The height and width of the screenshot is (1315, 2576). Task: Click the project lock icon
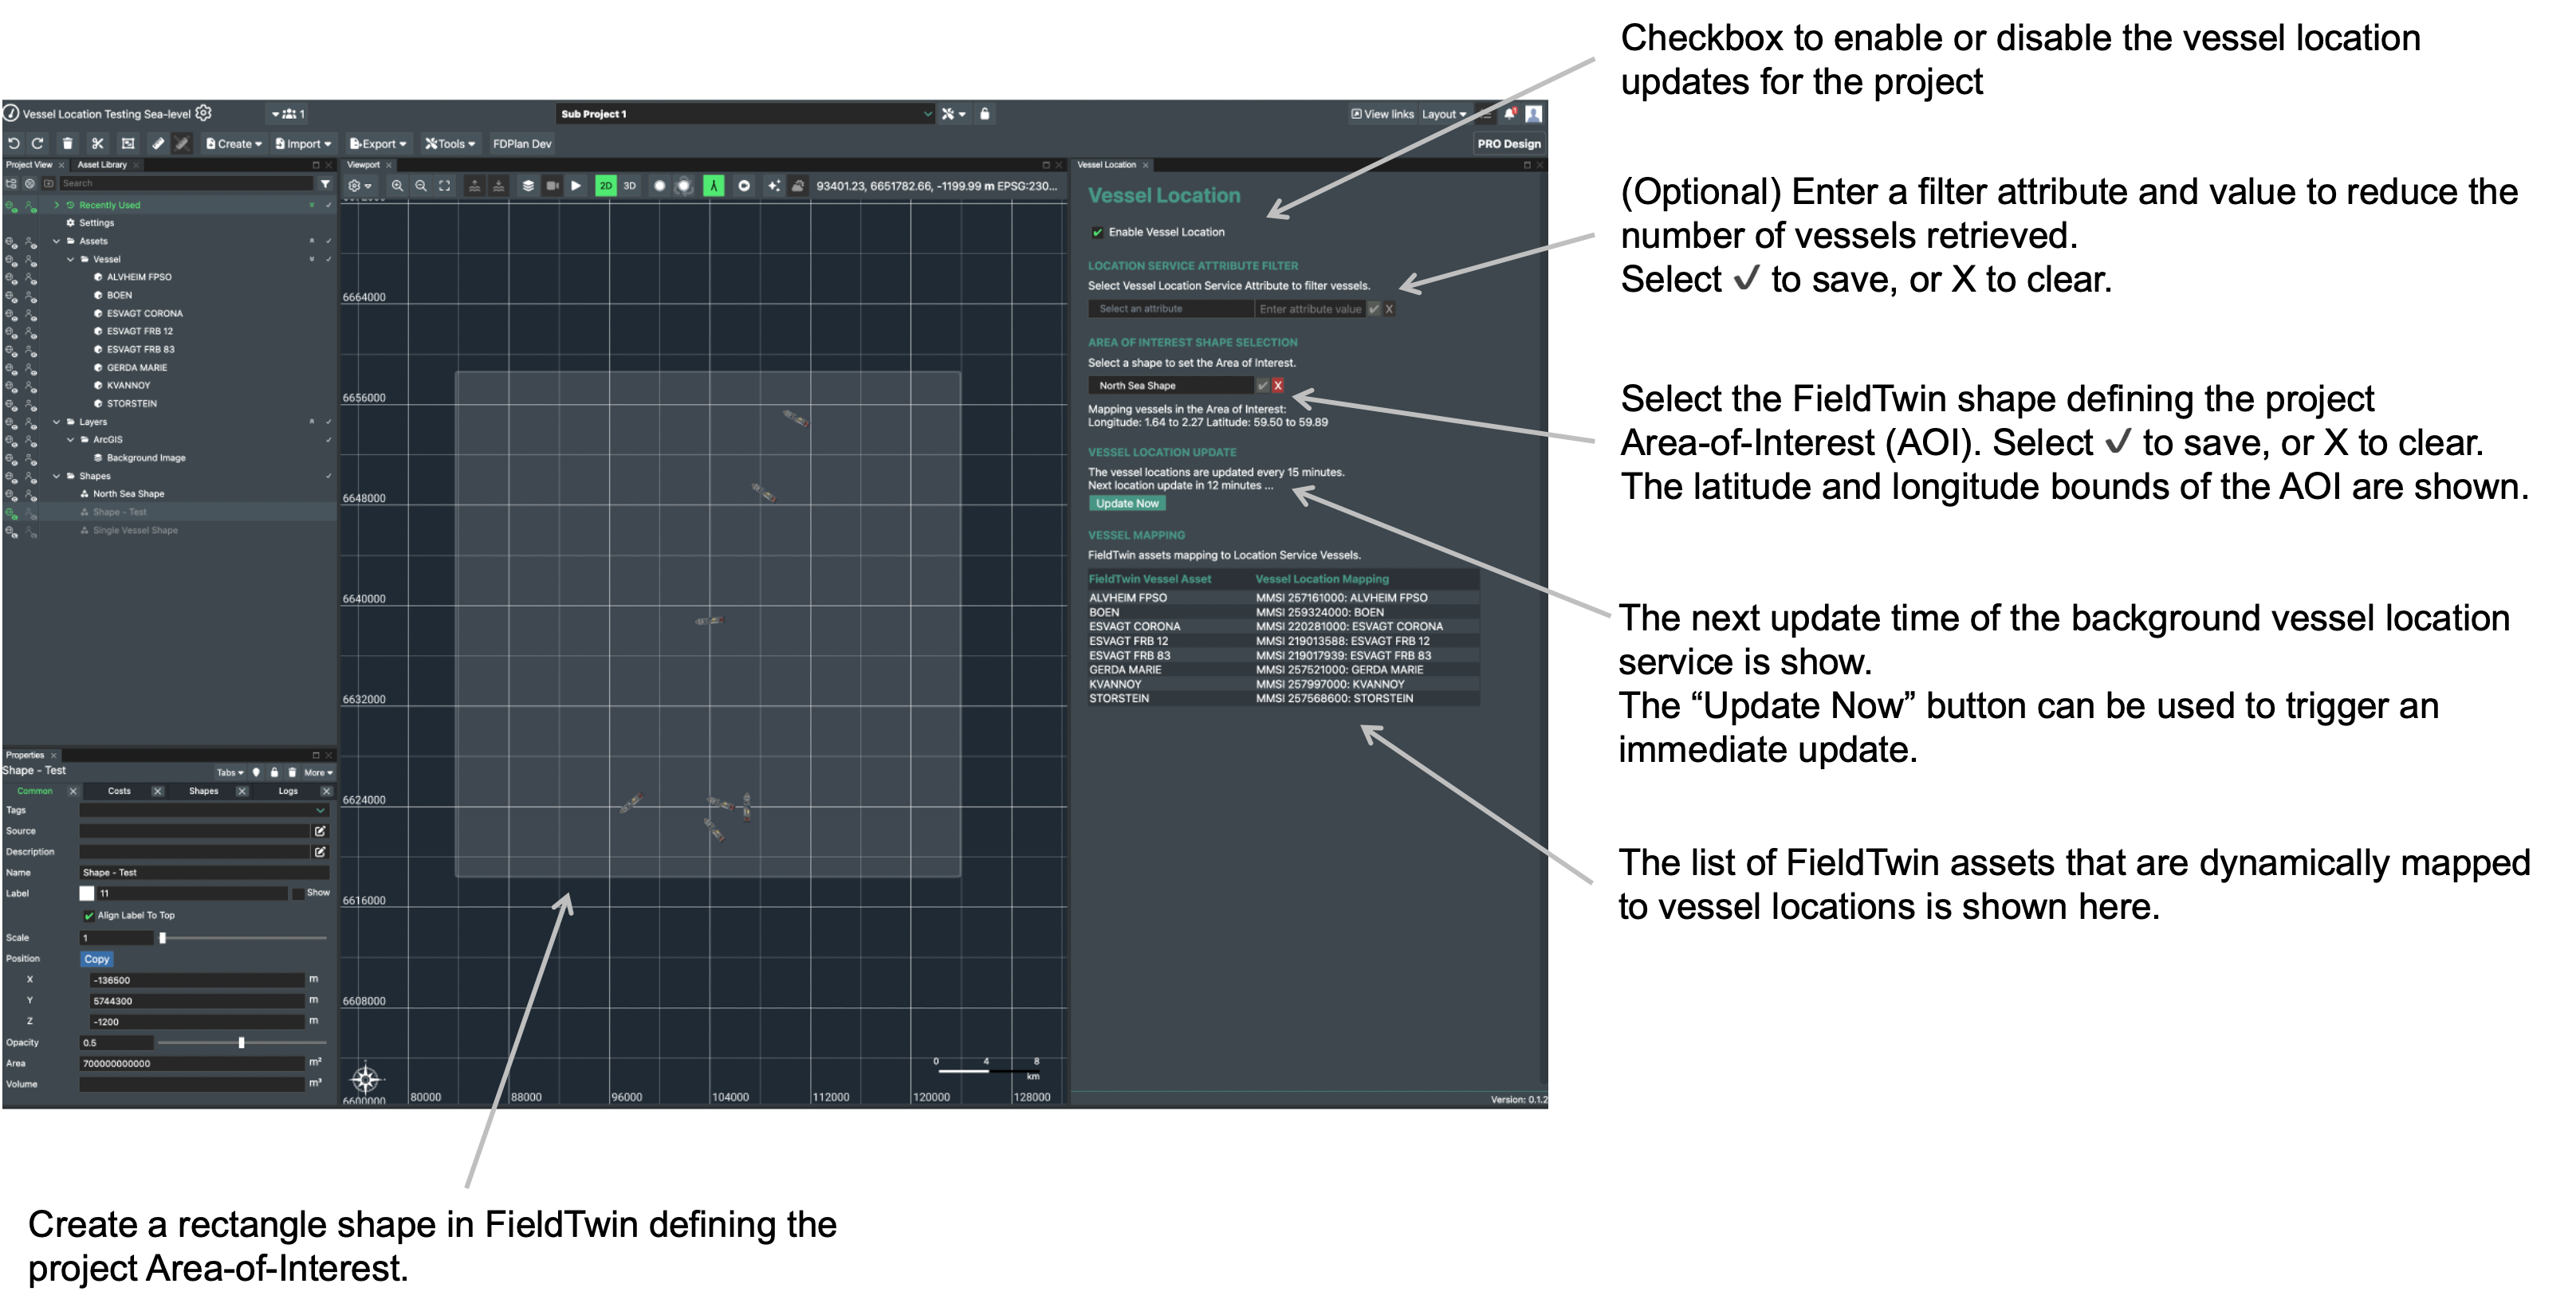point(985,114)
